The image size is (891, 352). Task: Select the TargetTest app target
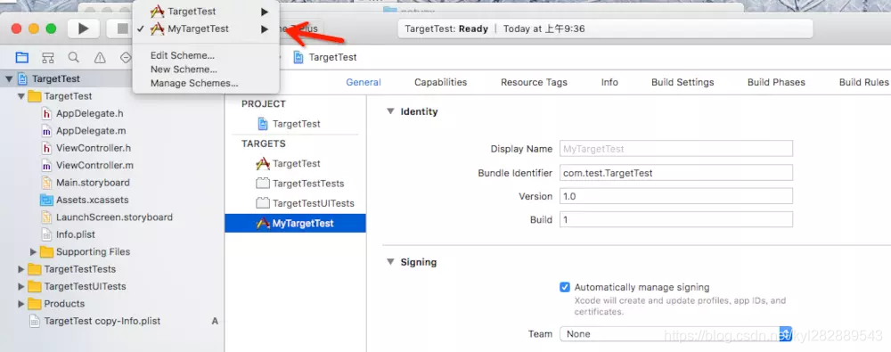point(296,163)
